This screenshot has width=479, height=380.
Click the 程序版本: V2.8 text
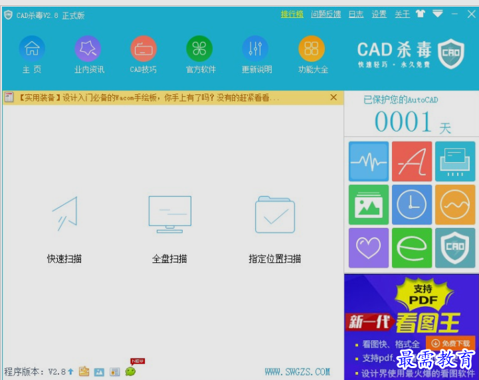coord(35,372)
